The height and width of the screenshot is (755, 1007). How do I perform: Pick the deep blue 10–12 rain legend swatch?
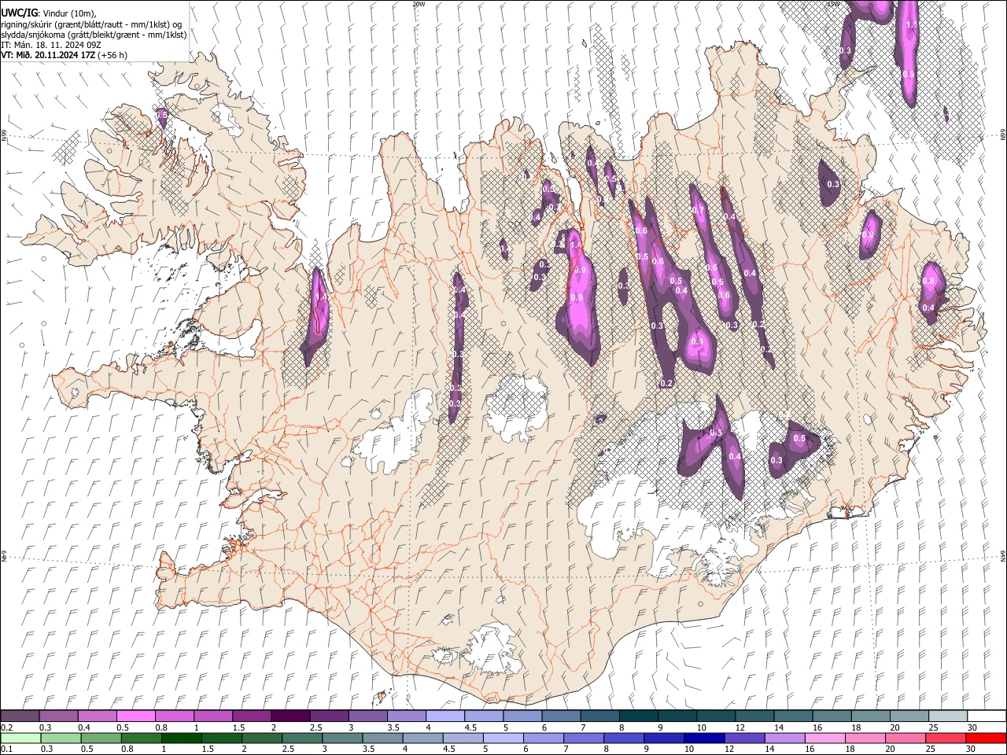tap(704, 738)
